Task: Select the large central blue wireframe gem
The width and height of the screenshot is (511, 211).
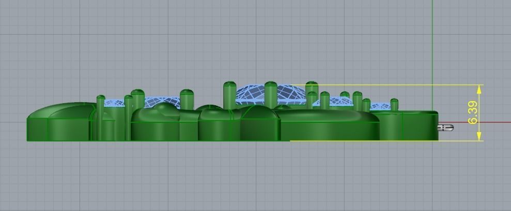Action: point(271,95)
